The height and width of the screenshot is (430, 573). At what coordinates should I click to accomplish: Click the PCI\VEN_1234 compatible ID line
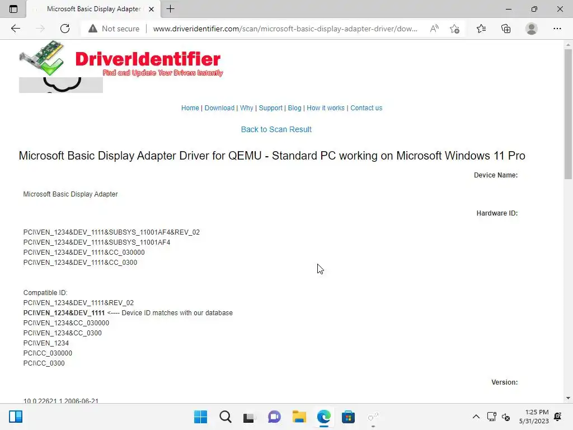click(46, 343)
